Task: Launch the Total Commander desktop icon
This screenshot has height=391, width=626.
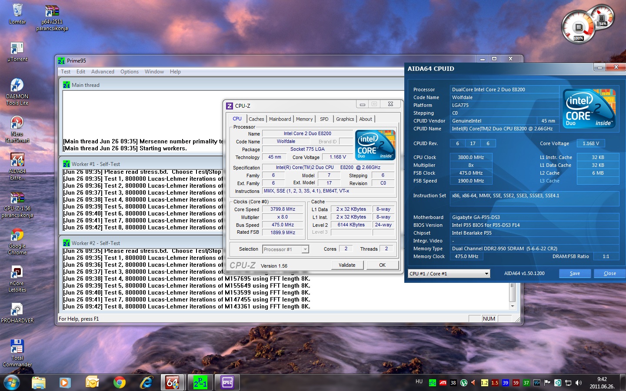Action: coord(17,353)
